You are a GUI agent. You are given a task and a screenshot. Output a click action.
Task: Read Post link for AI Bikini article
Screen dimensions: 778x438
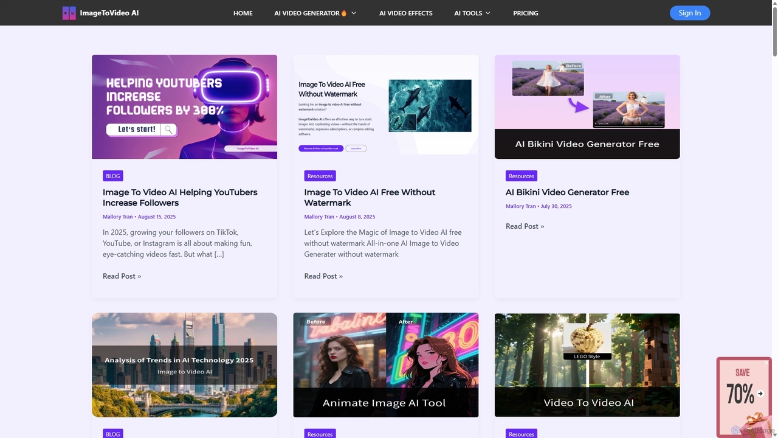(525, 226)
